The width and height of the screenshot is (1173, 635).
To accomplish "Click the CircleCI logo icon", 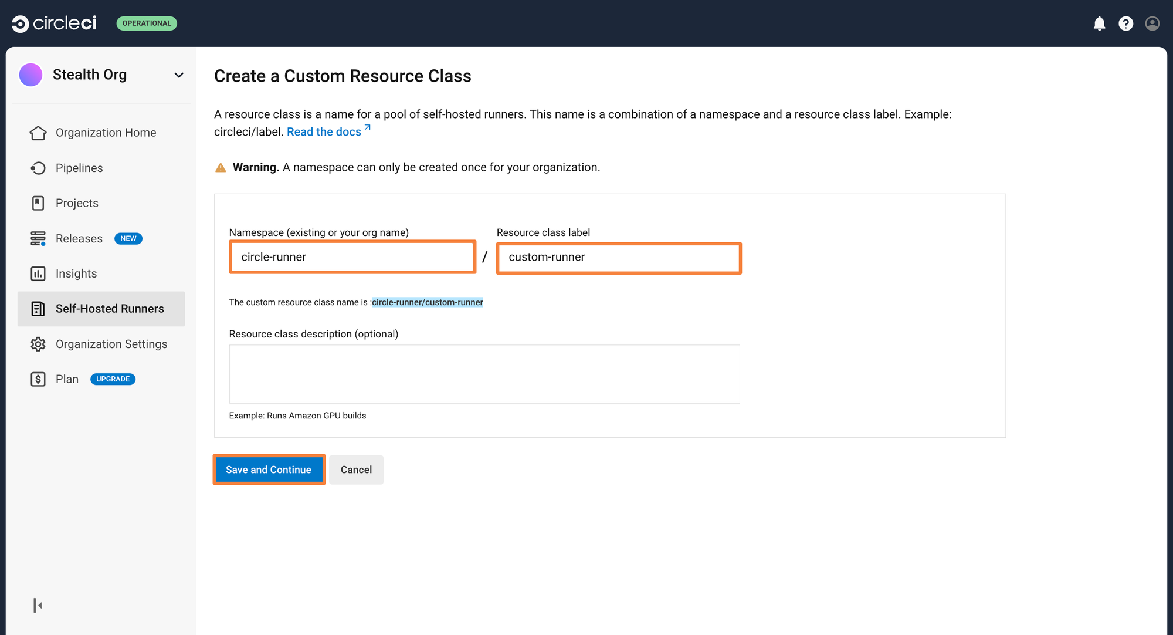I will point(19,23).
